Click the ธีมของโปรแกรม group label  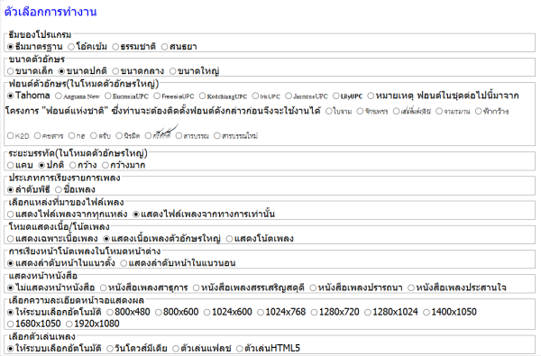click(40, 34)
